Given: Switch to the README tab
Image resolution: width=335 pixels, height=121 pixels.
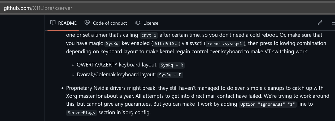Looking at the screenshot, I should 63,23.
